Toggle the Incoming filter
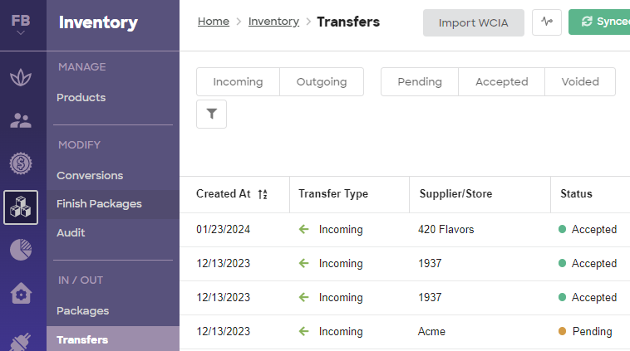630x351 pixels. pos(238,82)
